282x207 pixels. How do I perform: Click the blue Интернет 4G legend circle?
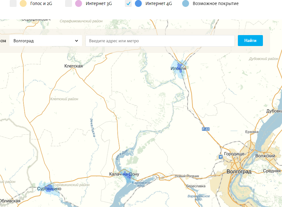pos(138,4)
